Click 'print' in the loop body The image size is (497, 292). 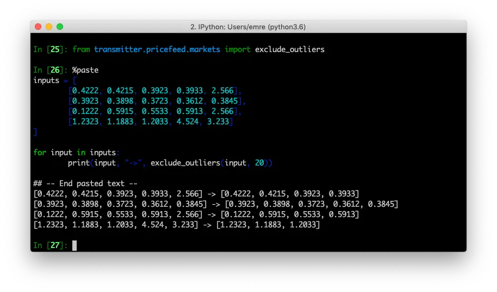79,163
